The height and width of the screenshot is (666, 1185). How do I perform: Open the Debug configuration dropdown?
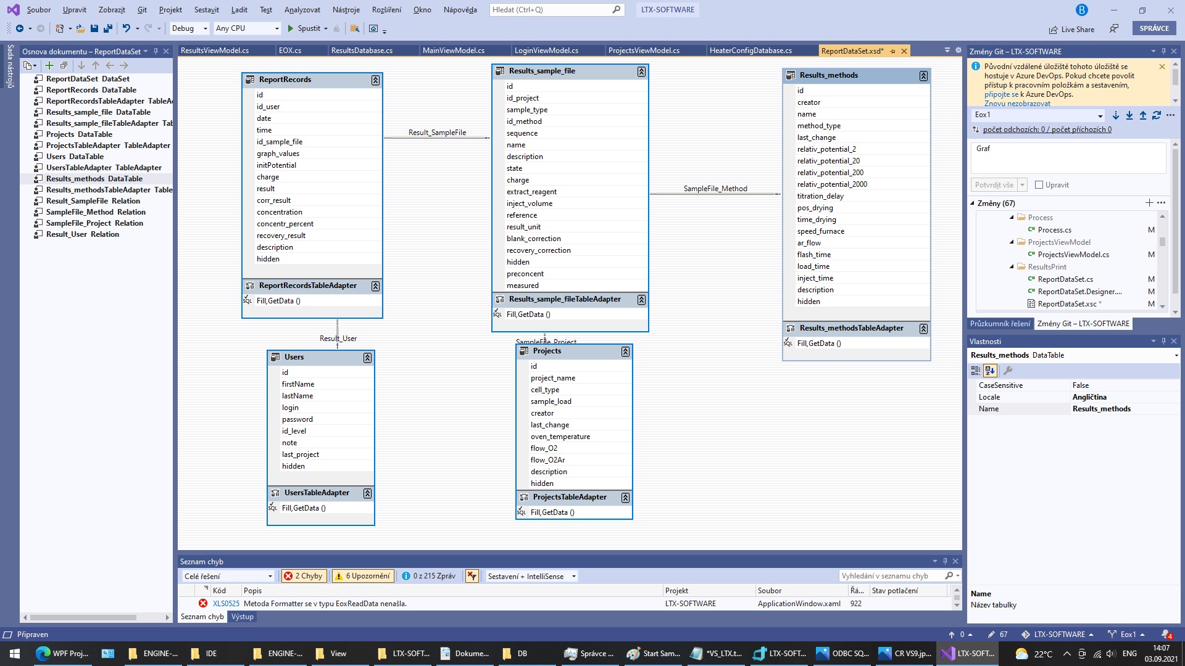click(x=189, y=28)
